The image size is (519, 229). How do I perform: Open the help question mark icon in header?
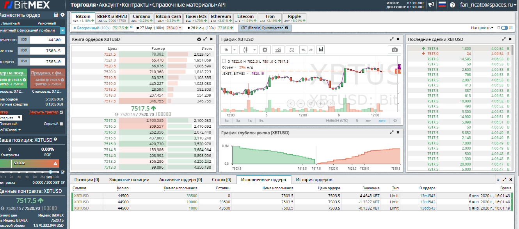(x=452, y=5)
